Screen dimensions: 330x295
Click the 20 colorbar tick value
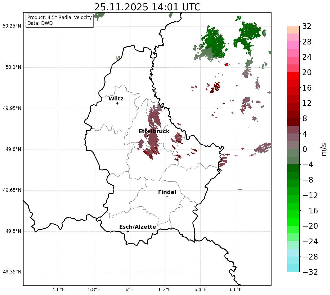pyautogui.click(x=307, y=73)
